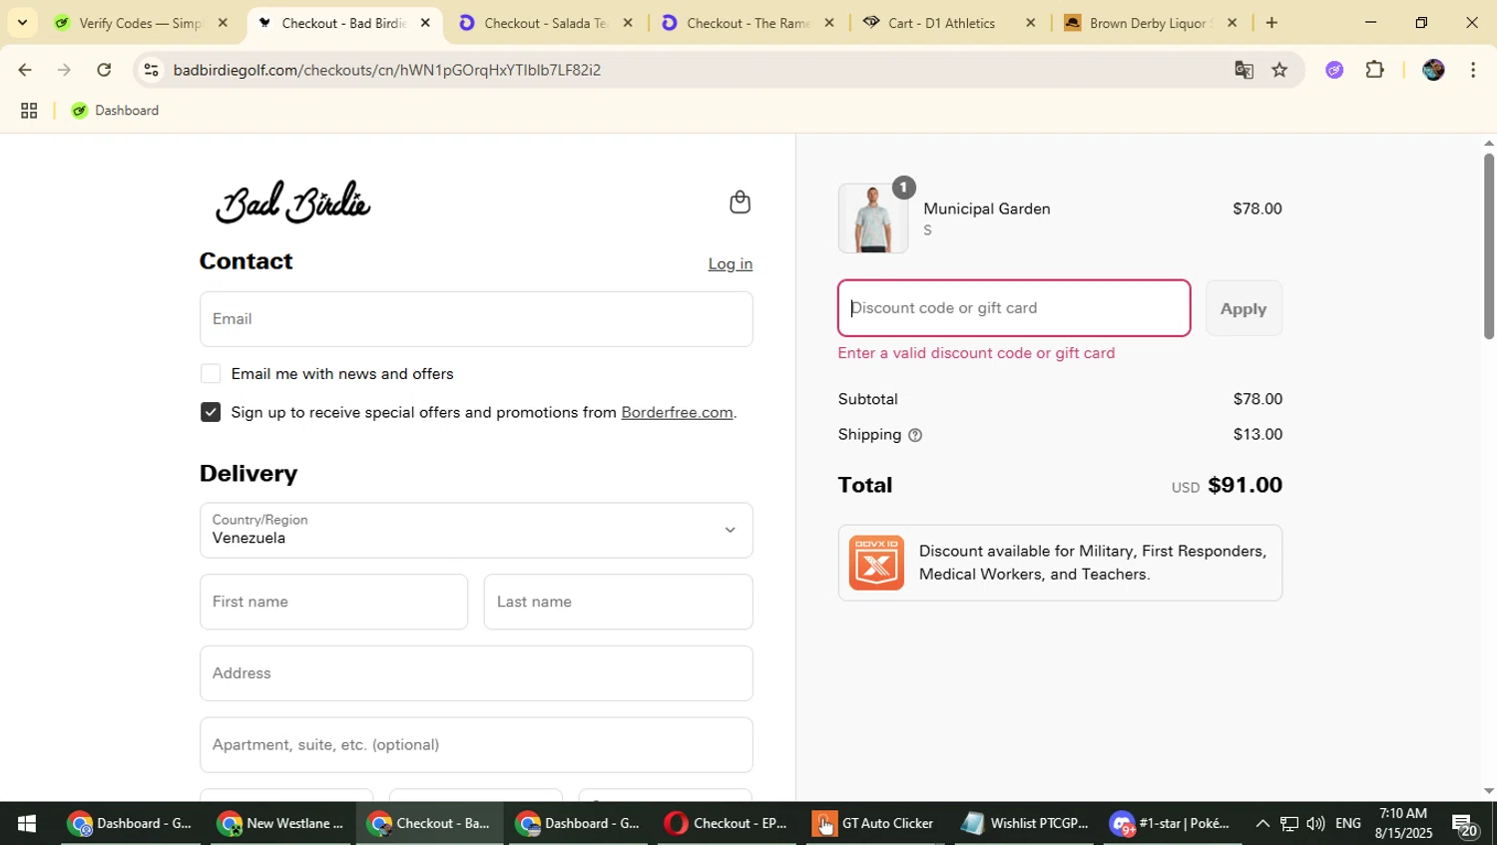Image resolution: width=1497 pixels, height=845 pixels.
Task: Click the Last name field
Action: coord(618,602)
